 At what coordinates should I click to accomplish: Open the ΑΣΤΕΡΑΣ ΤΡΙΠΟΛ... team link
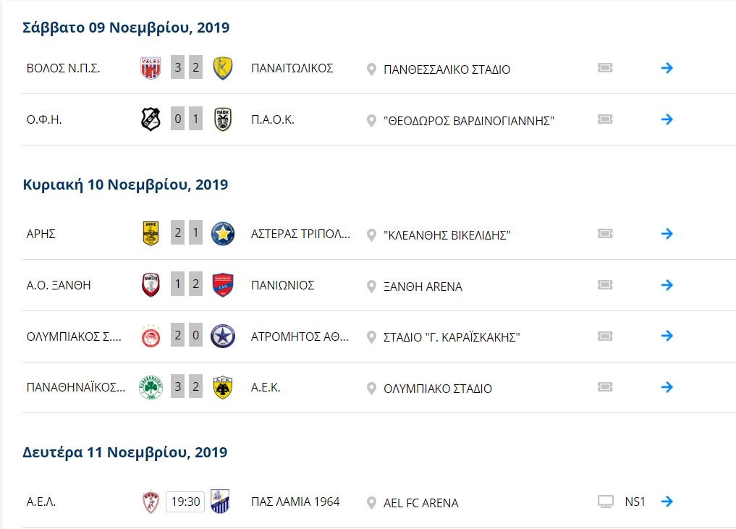300,234
